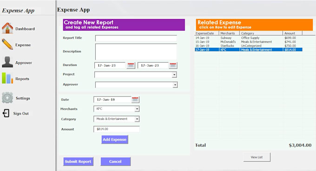Viewport: 316px width, 171px height.
Task: Click the Amount column header
Action: [x=293, y=33]
